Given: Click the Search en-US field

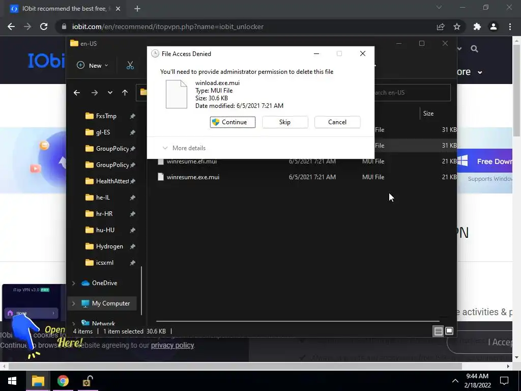Looking at the screenshot, I should 412,93.
